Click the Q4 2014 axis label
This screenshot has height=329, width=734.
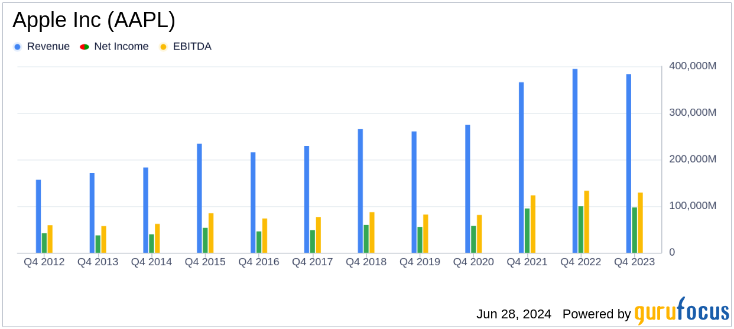[152, 262]
